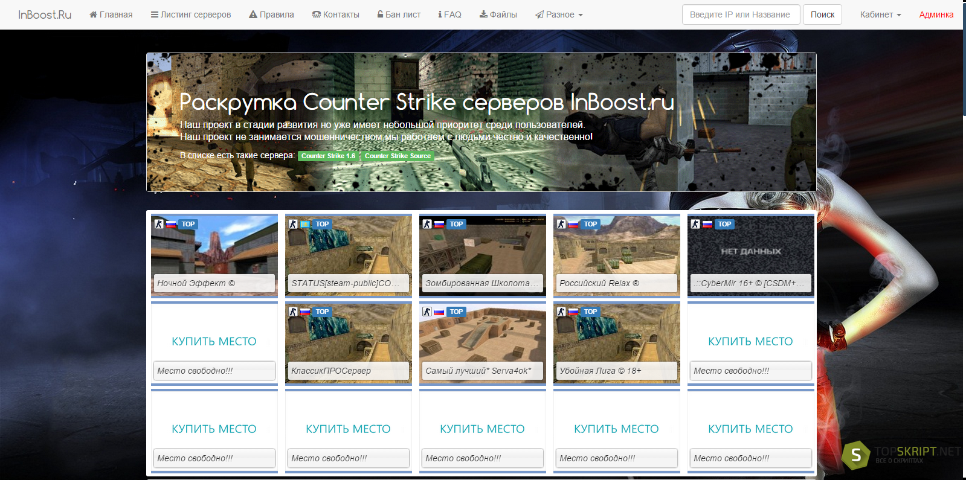Image resolution: width=966 pixels, height=480 pixels.
Task: Open the Правила page
Action: [x=272, y=14]
